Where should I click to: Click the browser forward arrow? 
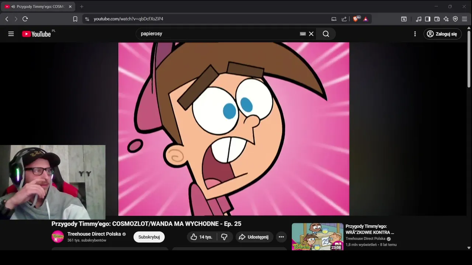[x=16, y=19]
